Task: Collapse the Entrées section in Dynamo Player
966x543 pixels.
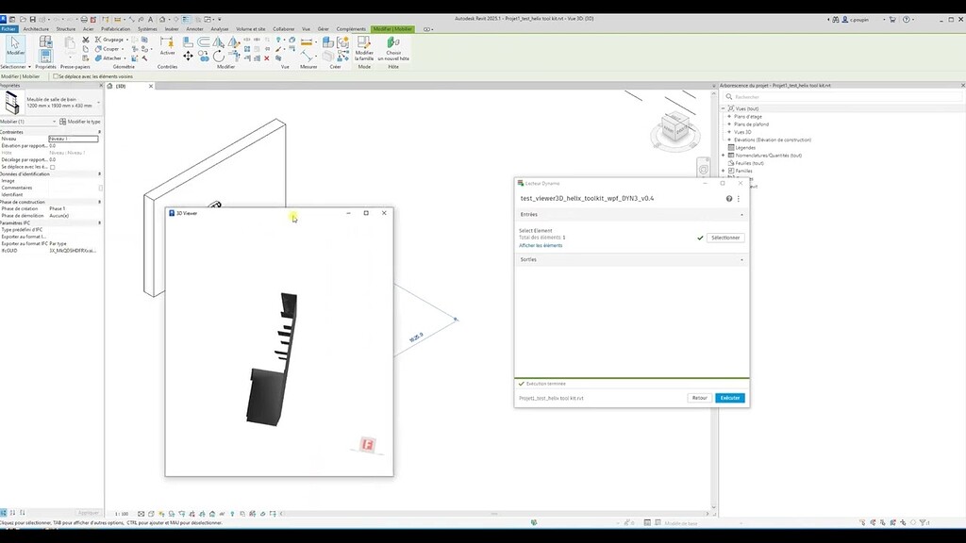Action: (x=741, y=215)
